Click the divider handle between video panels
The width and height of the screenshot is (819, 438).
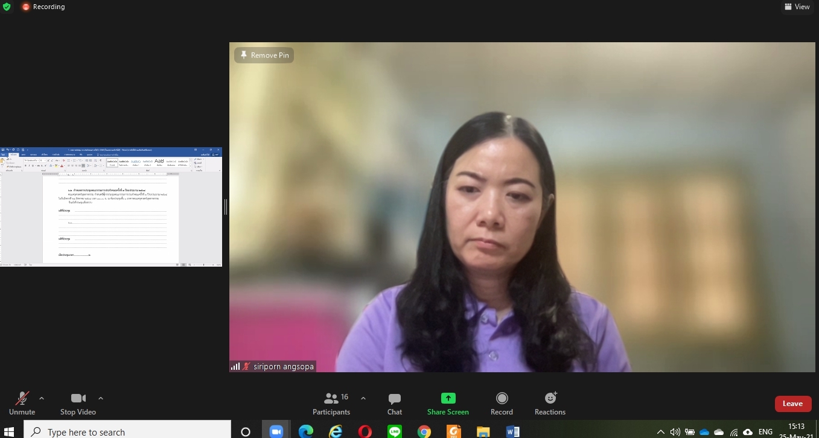point(226,207)
